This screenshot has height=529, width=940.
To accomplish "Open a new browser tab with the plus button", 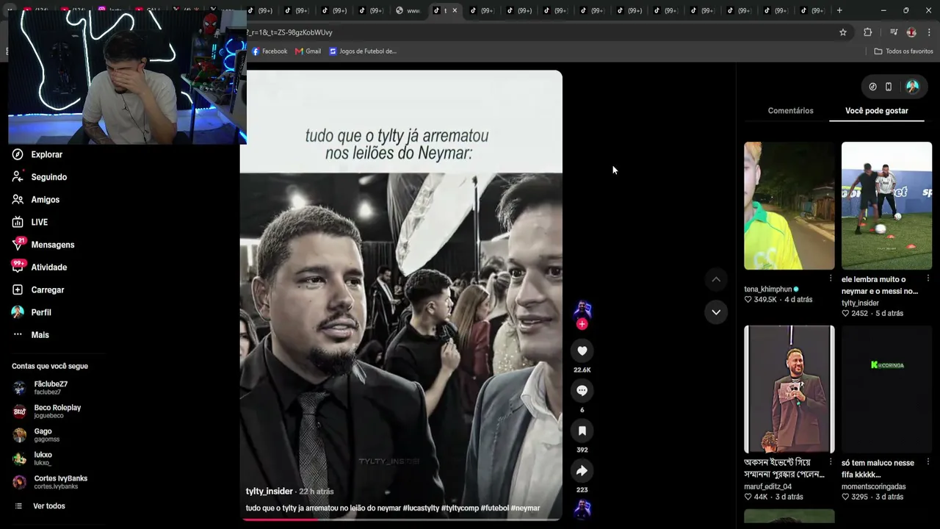I will point(839,10).
